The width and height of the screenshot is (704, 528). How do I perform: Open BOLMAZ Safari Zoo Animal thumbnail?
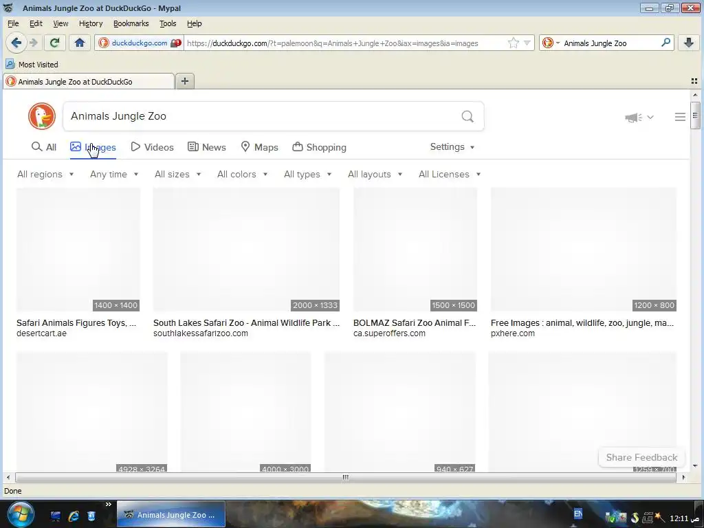click(415, 249)
